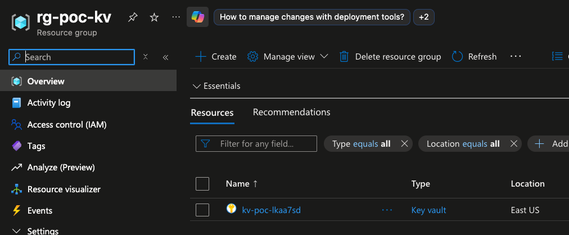Open the Tags menu item
Image resolution: width=569 pixels, height=235 pixels.
(x=88, y=146)
